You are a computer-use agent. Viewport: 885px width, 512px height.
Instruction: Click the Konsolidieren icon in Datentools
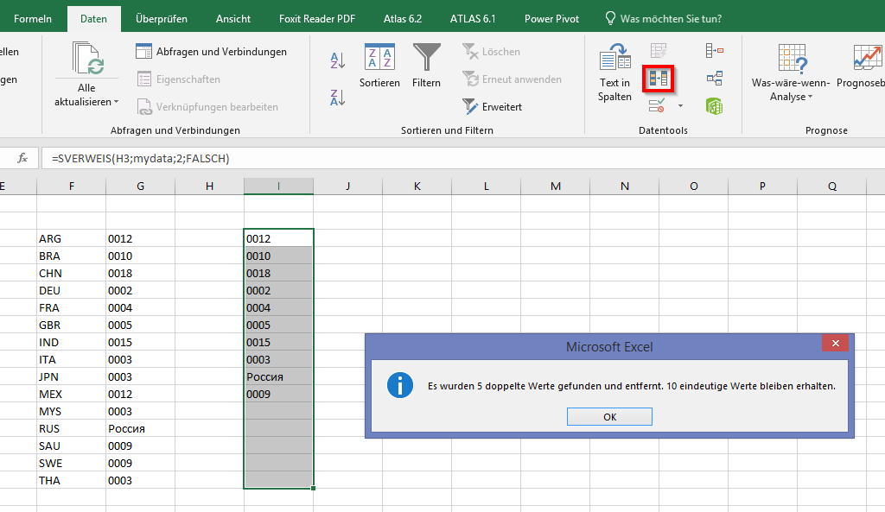tap(714, 51)
